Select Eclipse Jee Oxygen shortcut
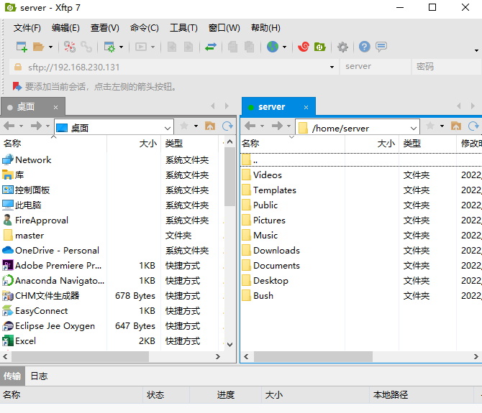The image size is (482, 413). point(55,326)
